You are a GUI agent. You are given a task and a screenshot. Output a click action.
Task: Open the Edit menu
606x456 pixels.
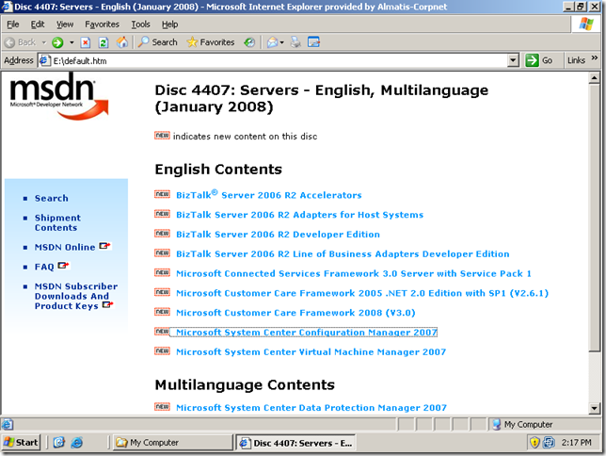point(38,24)
